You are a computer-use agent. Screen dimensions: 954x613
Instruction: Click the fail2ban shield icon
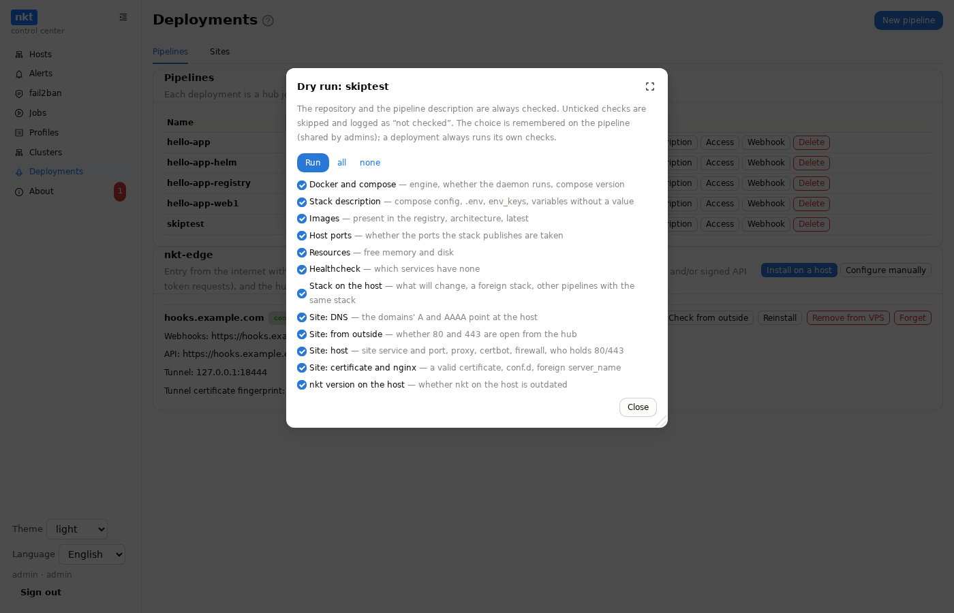(x=19, y=94)
